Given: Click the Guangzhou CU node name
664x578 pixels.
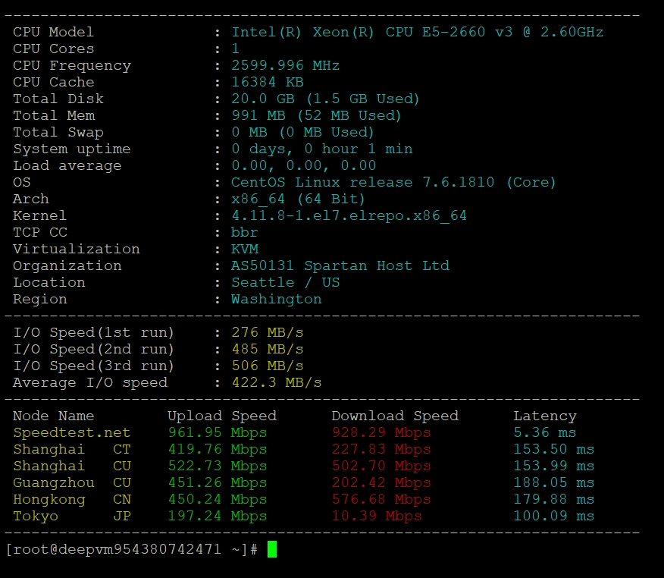Looking at the screenshot, I should click(71, 482).
